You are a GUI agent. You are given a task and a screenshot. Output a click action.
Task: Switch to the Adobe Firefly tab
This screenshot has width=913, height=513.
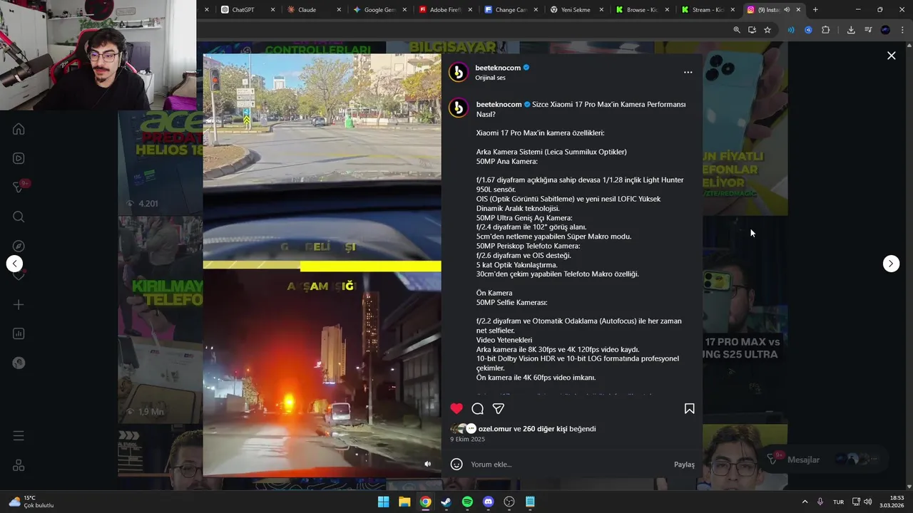point(445,10)
